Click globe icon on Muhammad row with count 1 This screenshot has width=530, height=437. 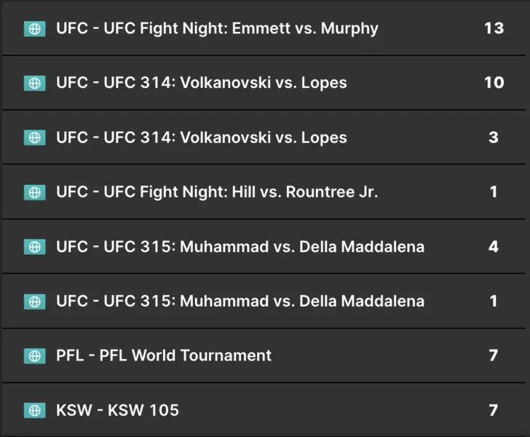pos(34,302)
